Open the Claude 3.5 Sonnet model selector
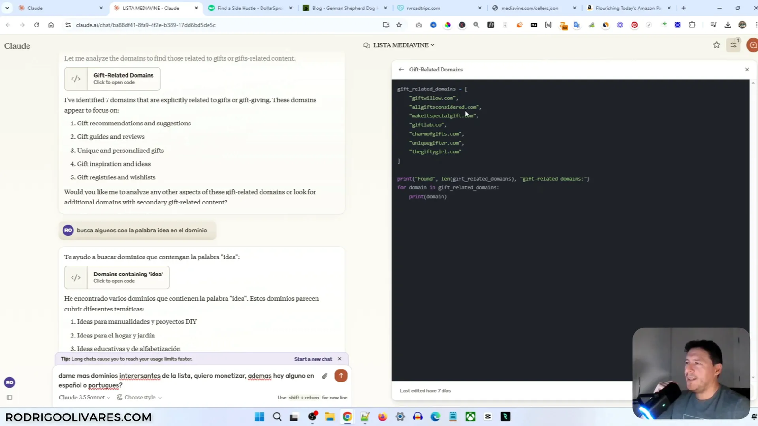 pos(84,398)
